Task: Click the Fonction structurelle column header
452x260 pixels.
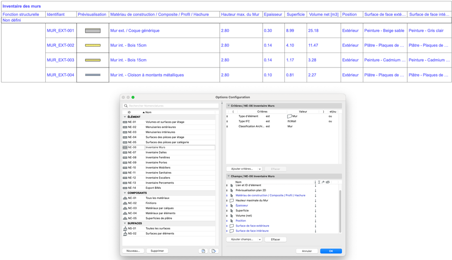Action: click(24, 14)
